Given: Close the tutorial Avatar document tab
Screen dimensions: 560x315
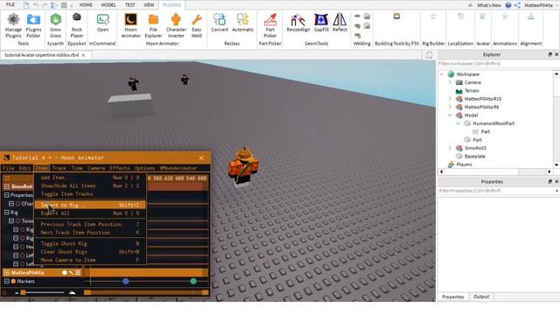Looking at the screenshot, I should tap(83, 55).
